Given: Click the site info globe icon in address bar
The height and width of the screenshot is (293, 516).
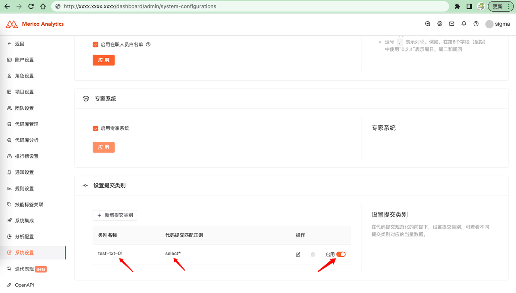Looking at the screenshot, I should click(x=58, y=6).
